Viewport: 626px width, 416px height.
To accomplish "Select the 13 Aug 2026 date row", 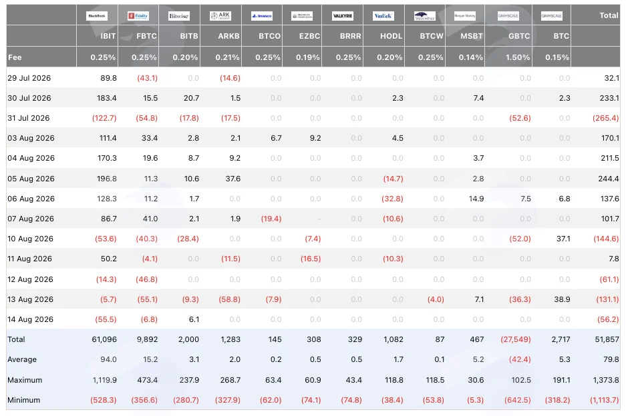I will [313, 299].
